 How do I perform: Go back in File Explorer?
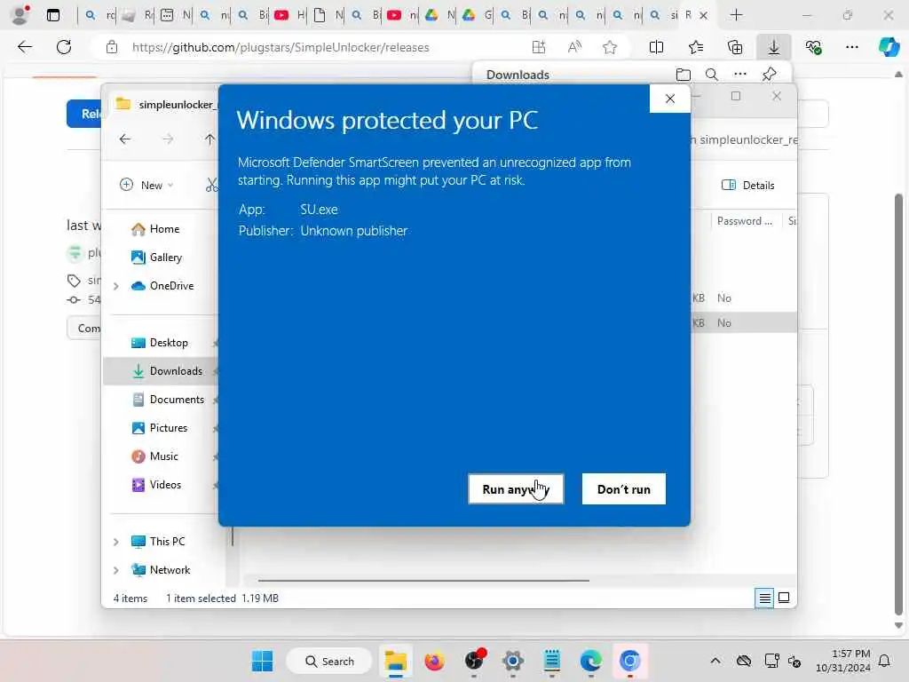click(124, 139)
